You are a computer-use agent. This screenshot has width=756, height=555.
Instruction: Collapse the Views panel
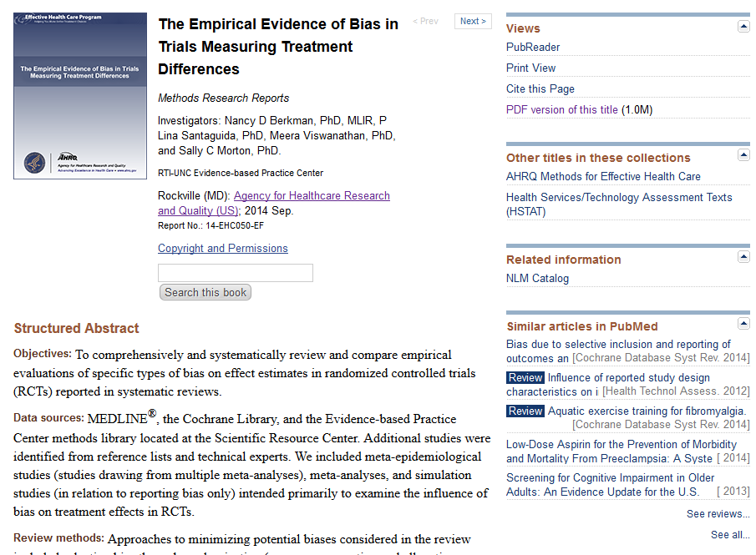pyautogui.click(x=743, y=27)
